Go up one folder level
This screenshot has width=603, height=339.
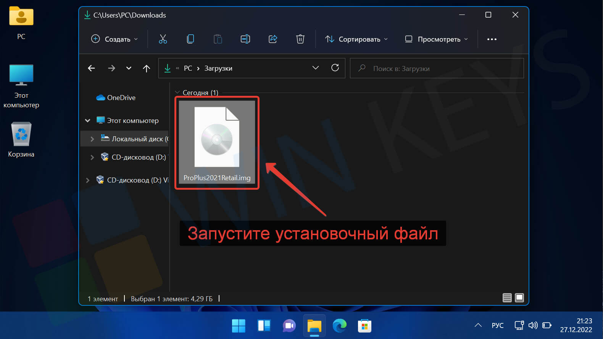[147, 68]
